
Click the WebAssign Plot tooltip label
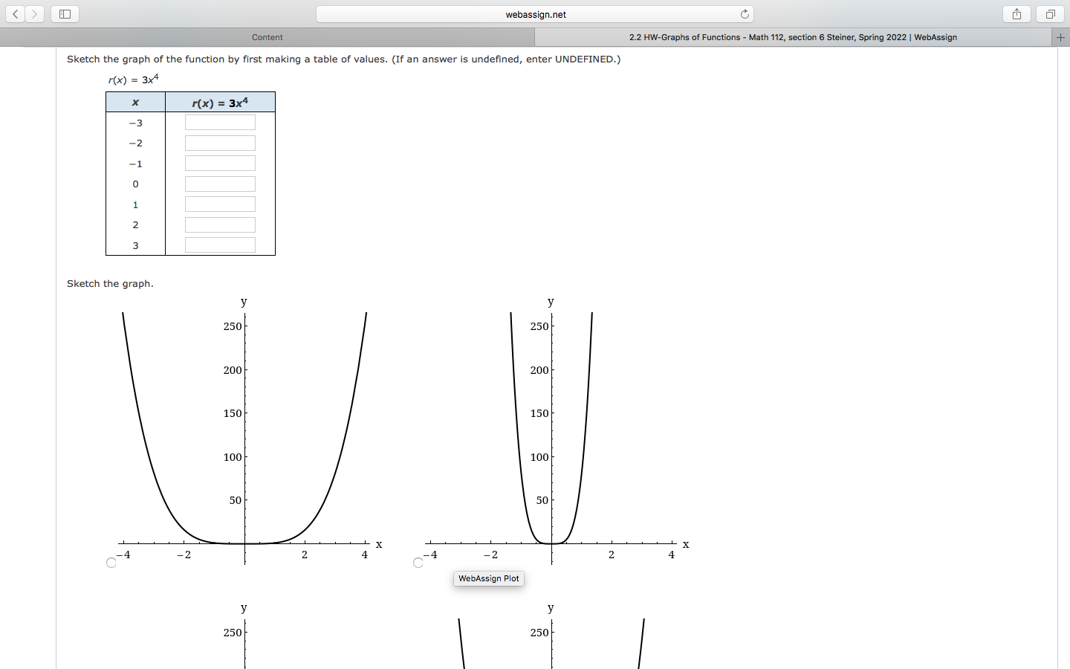point(489,578)
